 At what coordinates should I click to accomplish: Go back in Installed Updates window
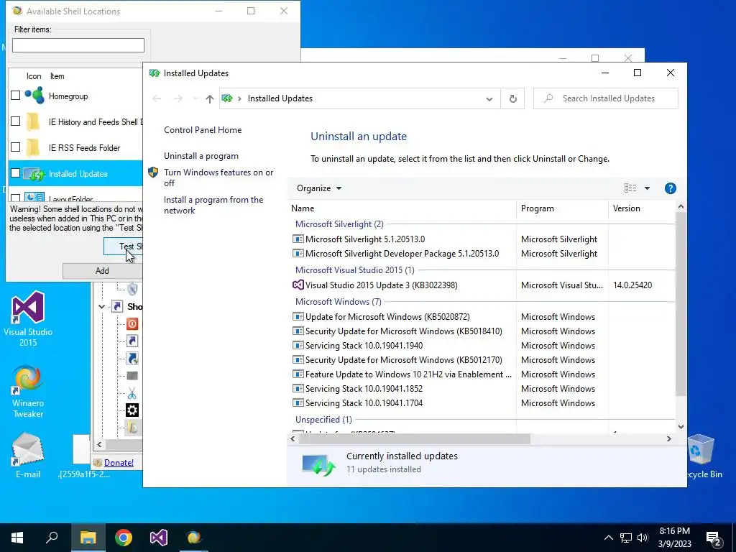[x=157, y=98]
